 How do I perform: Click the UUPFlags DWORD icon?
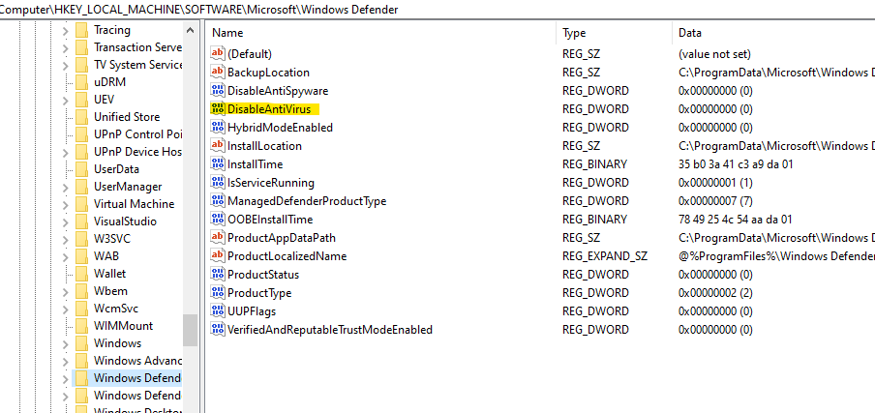pos(217,311)
